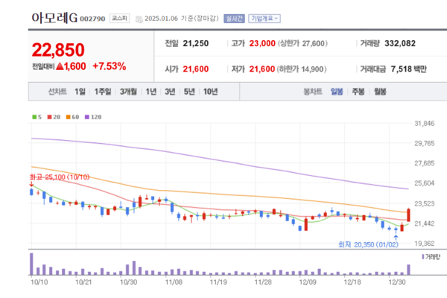447x298 pixels.
Task: Switch to 일봉 daily candle chart
Action: point(337,92)
